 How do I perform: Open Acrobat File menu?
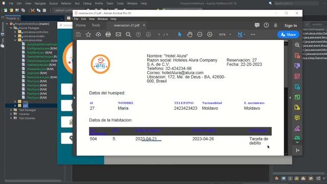point(76,19)
